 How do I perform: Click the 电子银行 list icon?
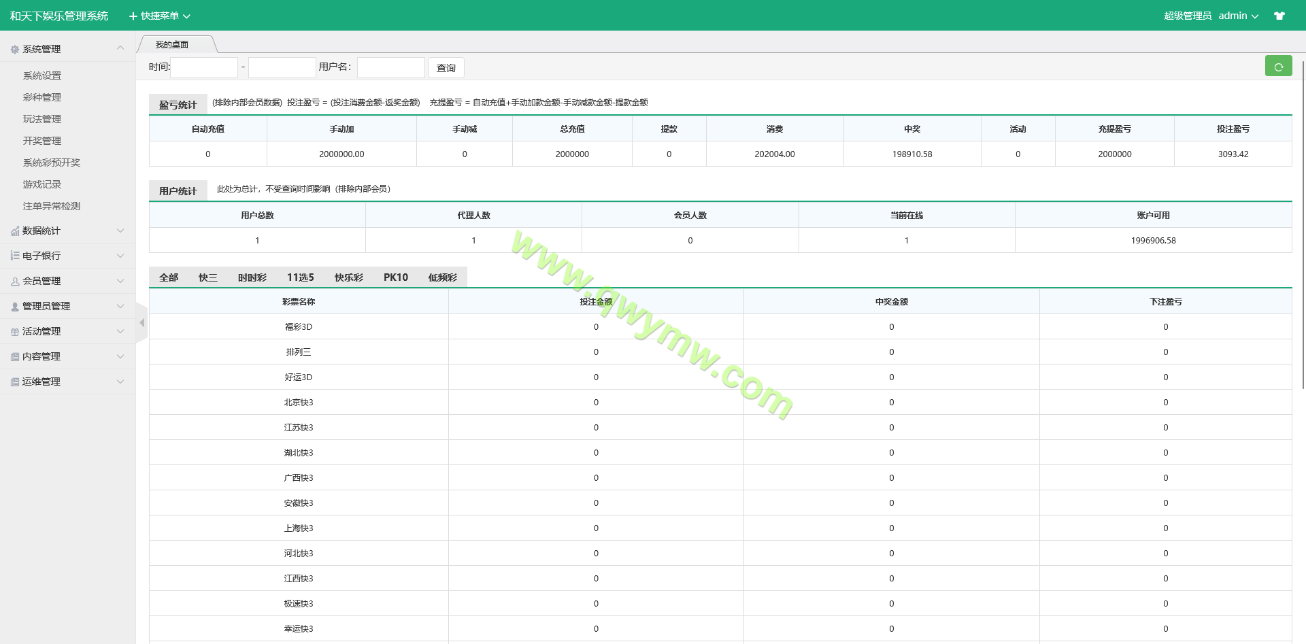click(14, 256)
